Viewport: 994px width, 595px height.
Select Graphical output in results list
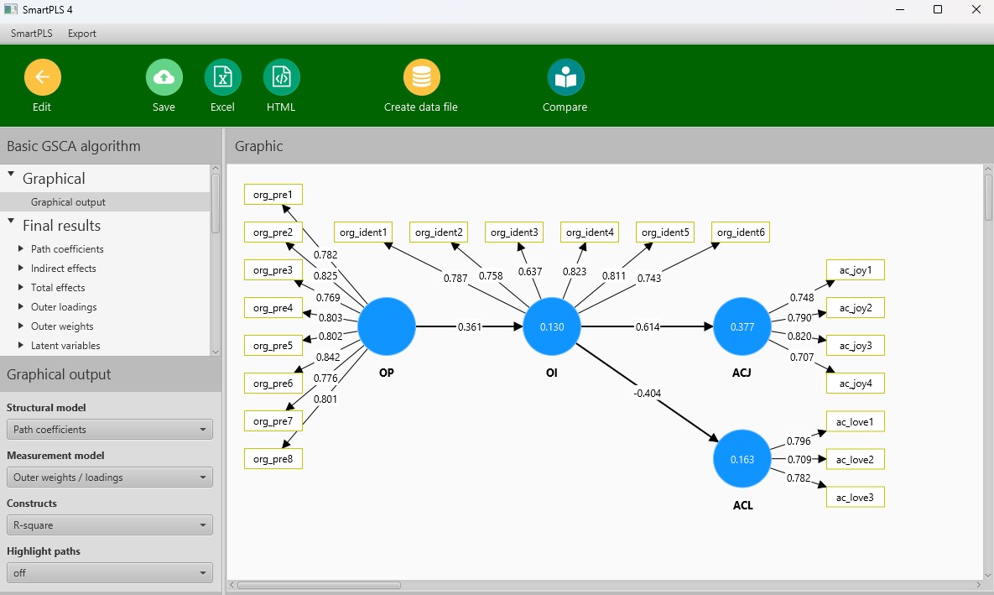pos(68,202)
